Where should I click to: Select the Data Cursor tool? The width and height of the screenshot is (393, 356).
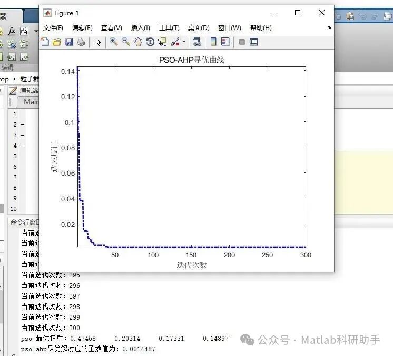point(162,42)
